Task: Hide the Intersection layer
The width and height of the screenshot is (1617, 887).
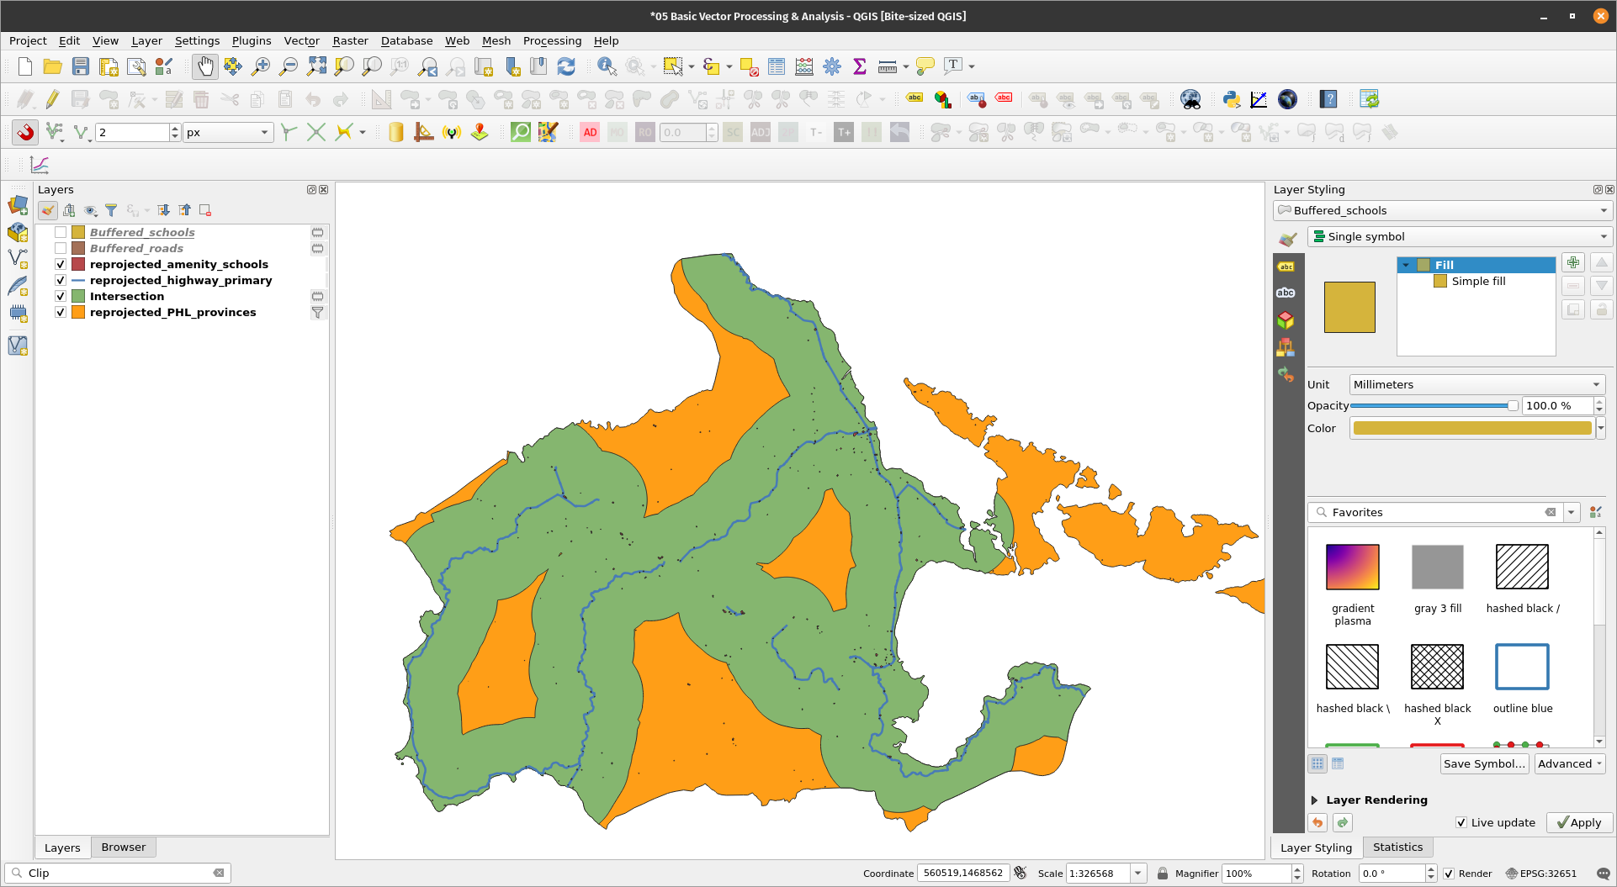Action: [61, 296]
